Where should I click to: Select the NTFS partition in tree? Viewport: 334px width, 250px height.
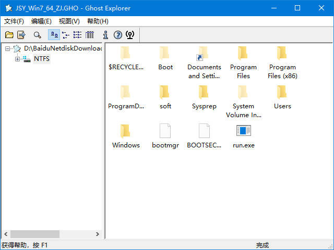point(42,59)
